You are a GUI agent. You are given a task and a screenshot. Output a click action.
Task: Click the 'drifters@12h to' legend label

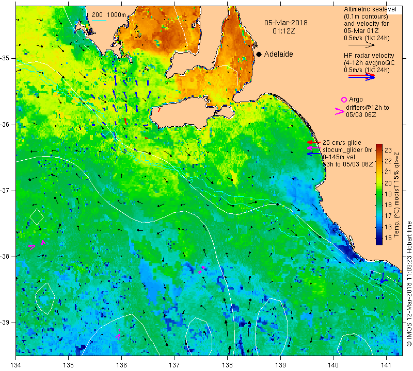[368, 108]
